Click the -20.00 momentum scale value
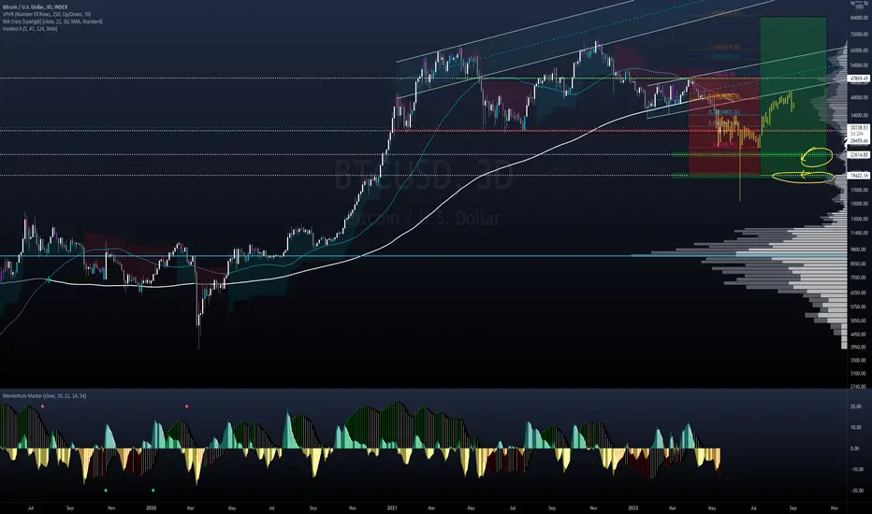This screenshot has height=514, width=872. [855, 491]
